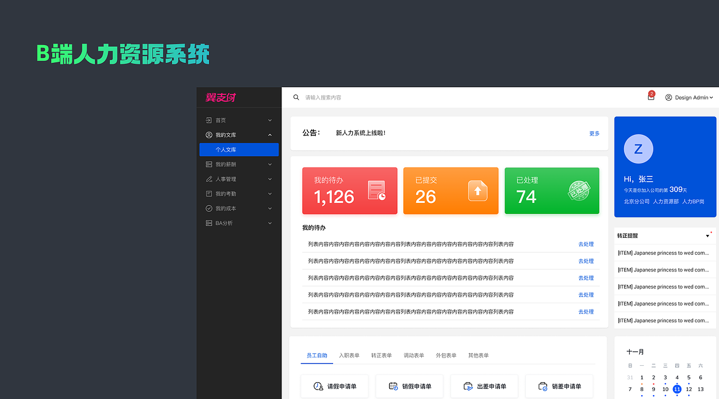This screenshot has width=719, height=399.
Task: Open the 出差申请单 button
Action: 484,386
